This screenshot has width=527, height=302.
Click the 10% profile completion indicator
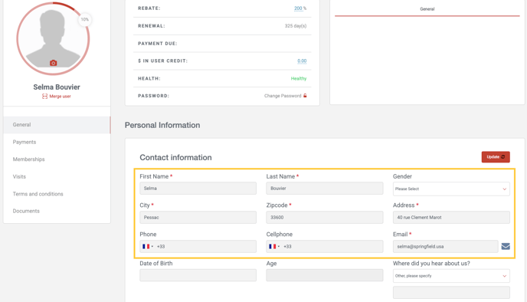click(85, 19)
